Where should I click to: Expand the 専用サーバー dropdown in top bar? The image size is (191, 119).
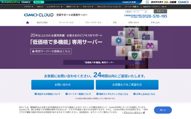click(72, 7)
